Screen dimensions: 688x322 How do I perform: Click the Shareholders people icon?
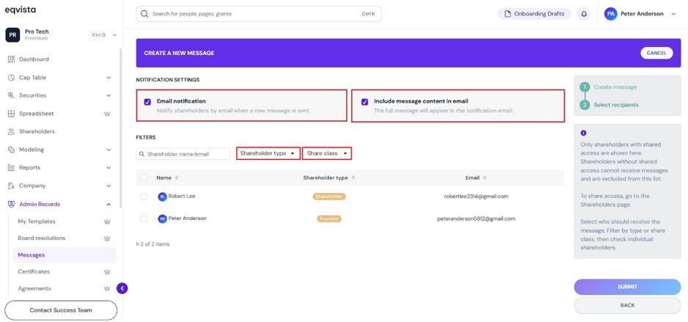pos(12,131)
